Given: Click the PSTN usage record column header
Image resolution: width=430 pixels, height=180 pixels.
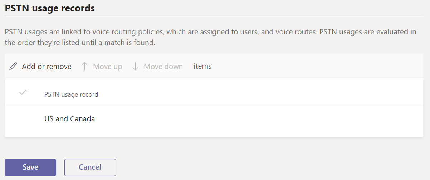Looking at the screenshot, I should [71, 94].
